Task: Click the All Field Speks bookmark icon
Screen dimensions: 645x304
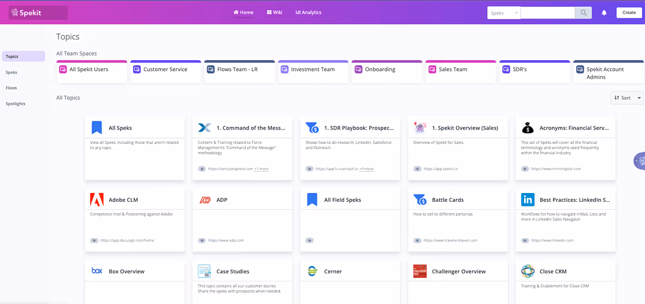Action: tap(312, 199)
